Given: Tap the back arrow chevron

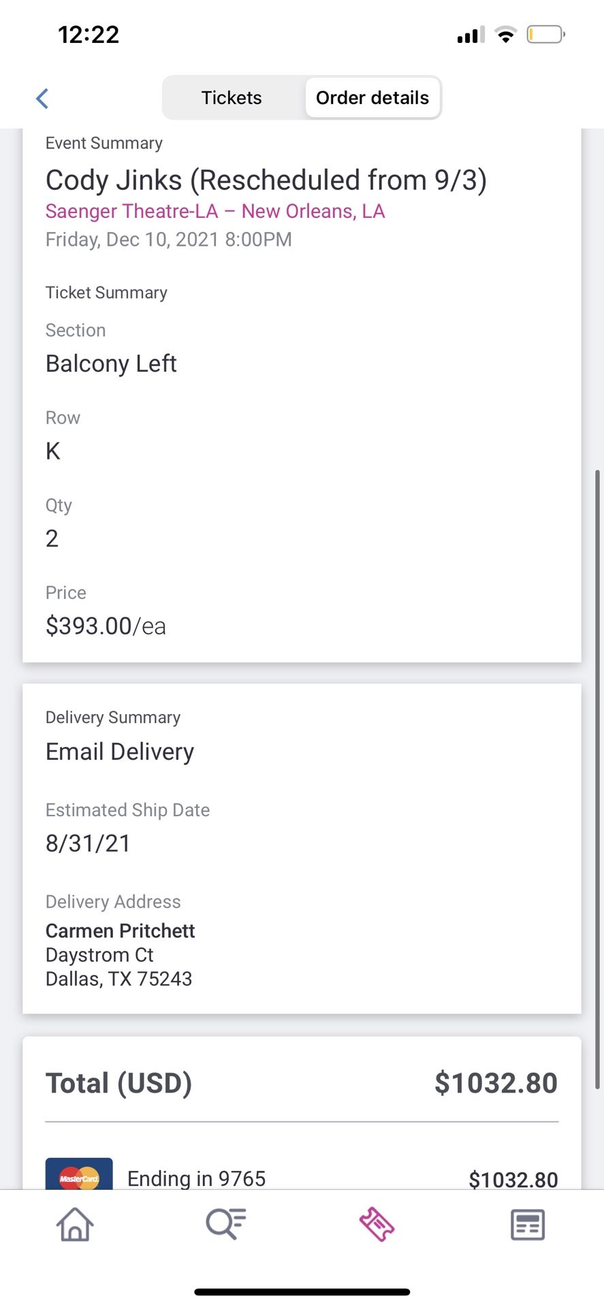Looking at the screenshot, I should click(x=42, y=98).
